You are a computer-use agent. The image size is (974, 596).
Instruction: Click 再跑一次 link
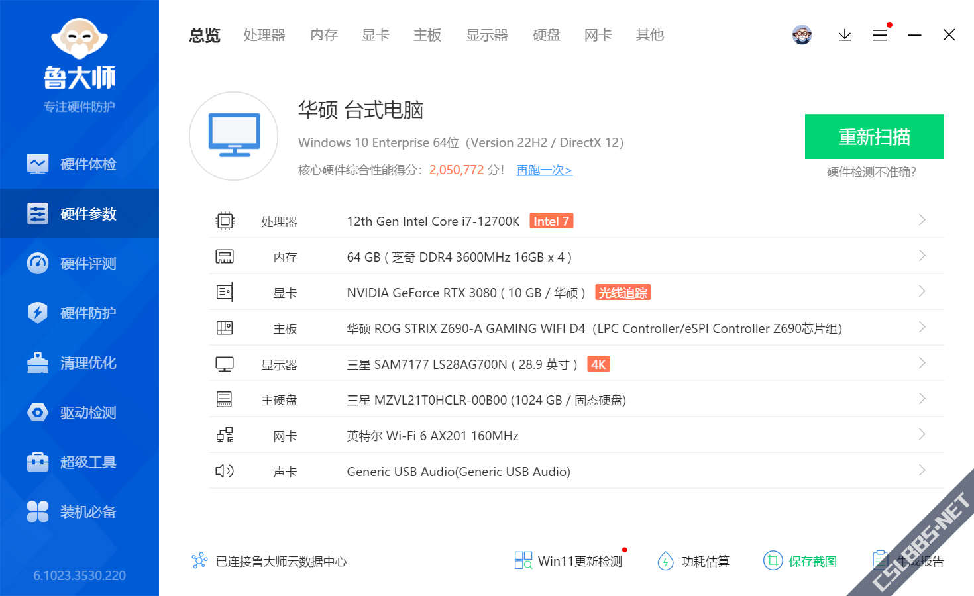(544, 170)
